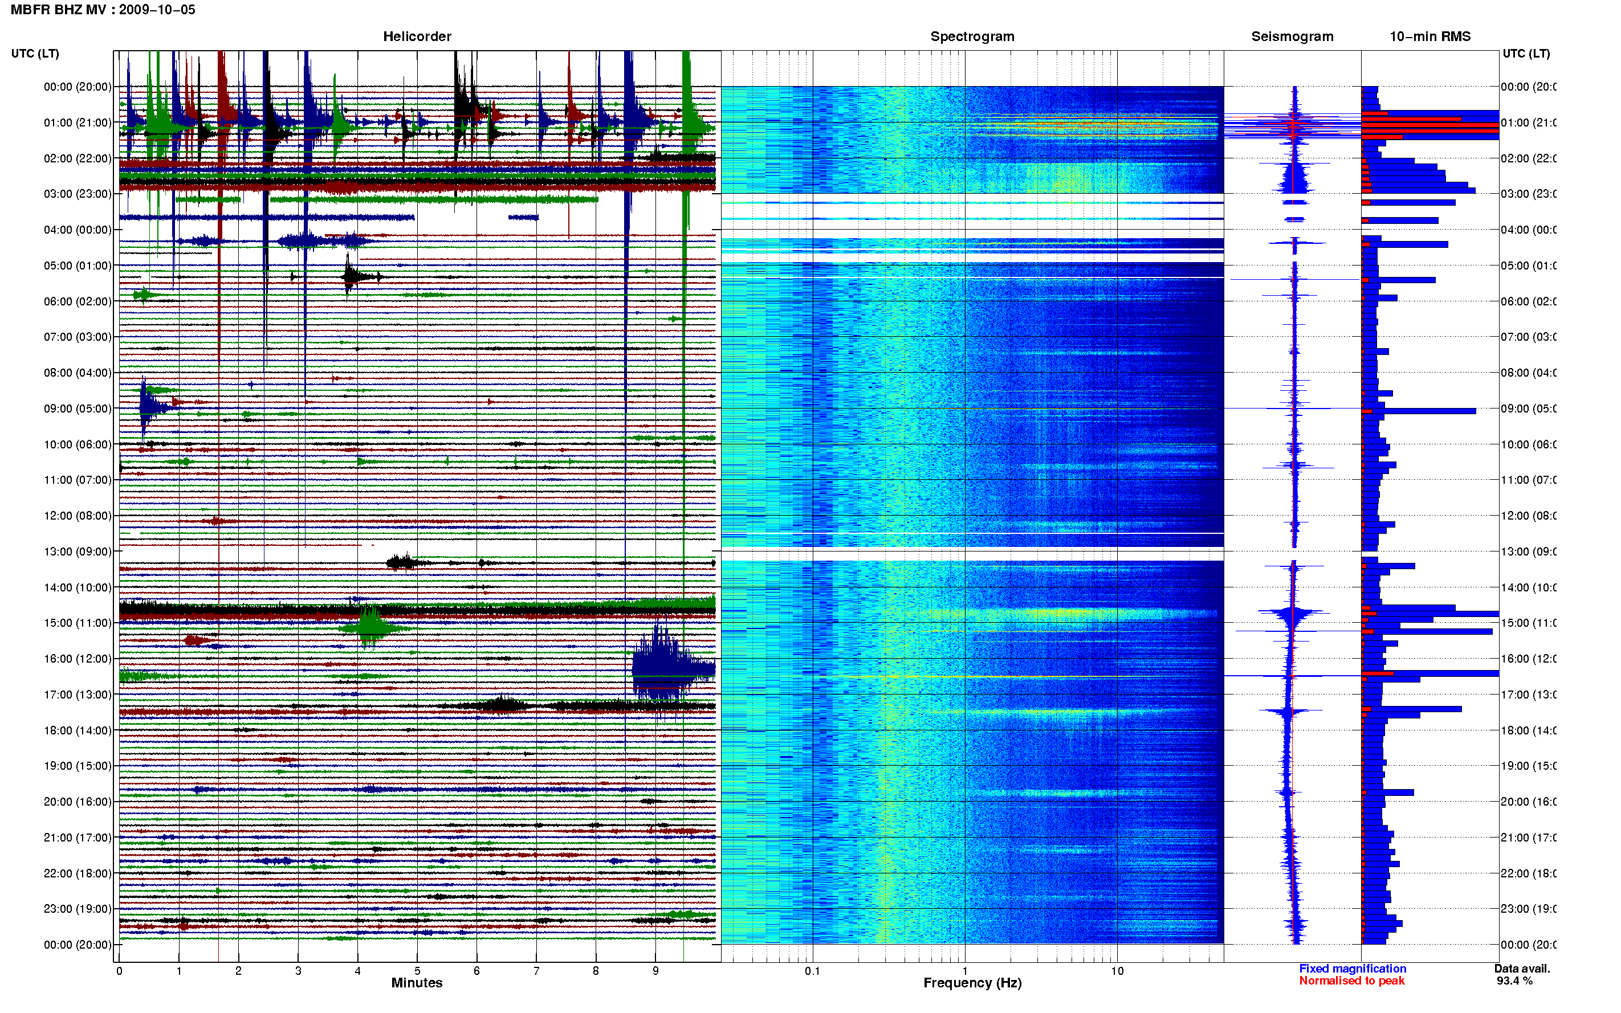The width and height of the screenshot is (1621, 1013).
Task: Click the left 10:00 (06:00) time label
Action: click(78, 444)
